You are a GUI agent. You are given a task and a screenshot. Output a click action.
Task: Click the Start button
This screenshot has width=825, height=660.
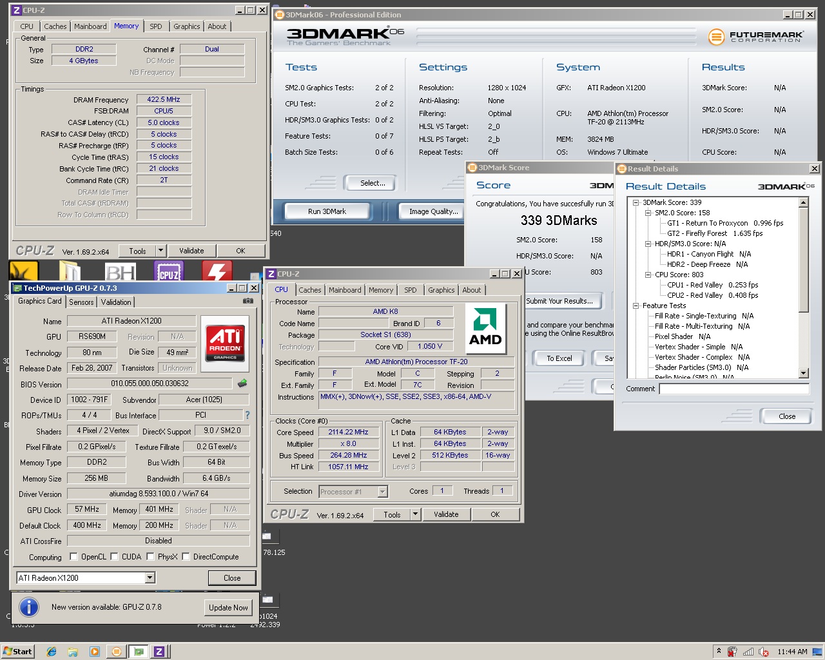[17, 652]
